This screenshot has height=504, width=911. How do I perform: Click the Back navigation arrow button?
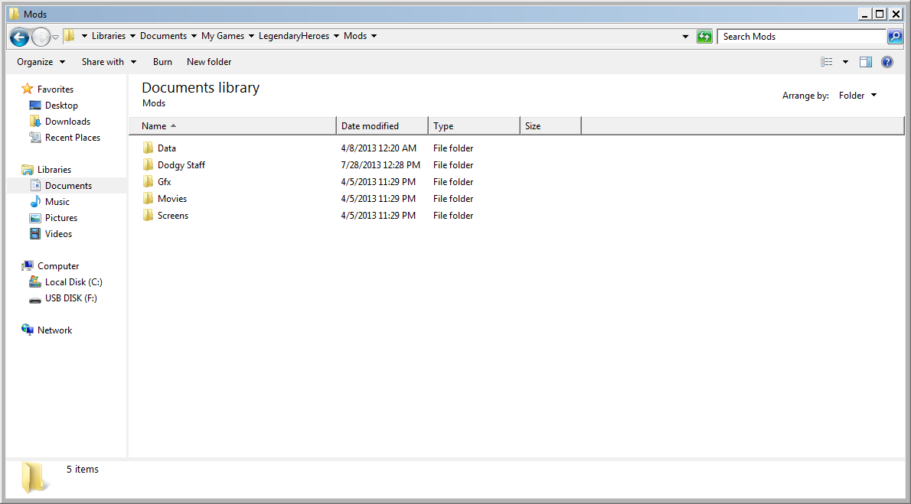tap(19, 37)
